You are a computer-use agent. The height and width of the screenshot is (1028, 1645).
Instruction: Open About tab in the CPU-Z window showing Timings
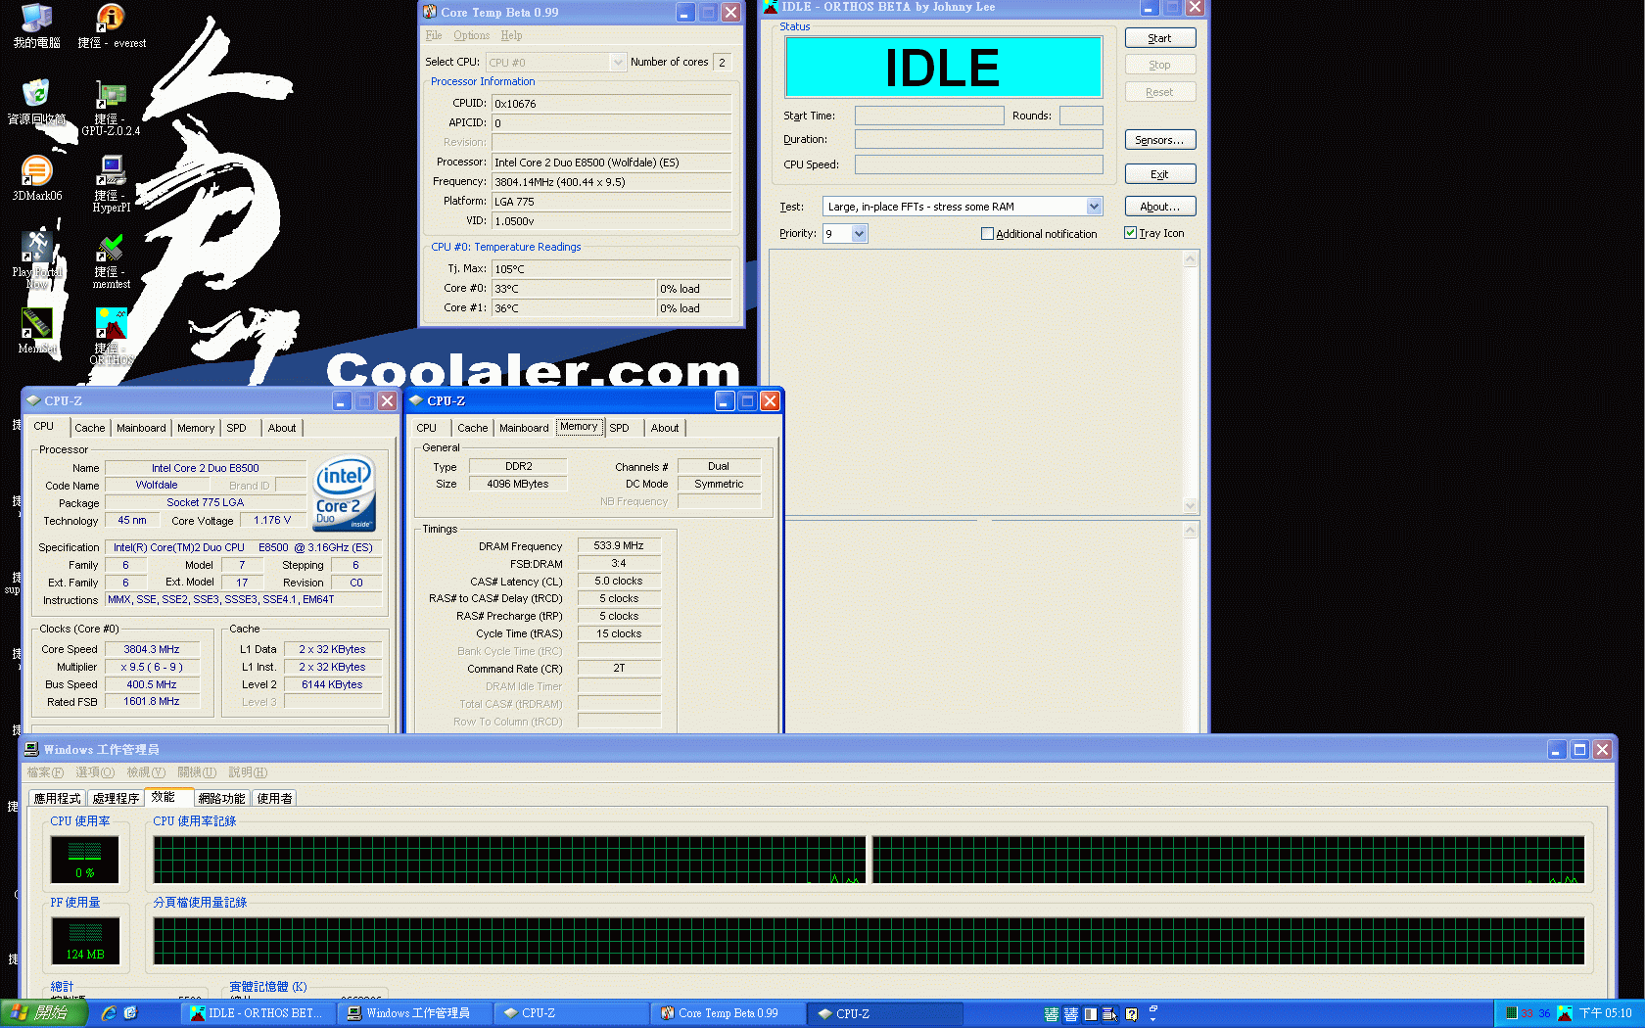click(x=665, y=428)
